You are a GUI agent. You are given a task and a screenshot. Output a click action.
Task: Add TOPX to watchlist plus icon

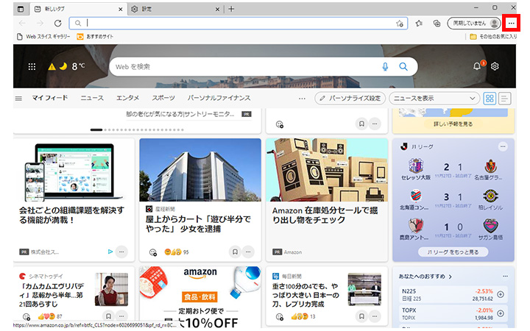501,313
